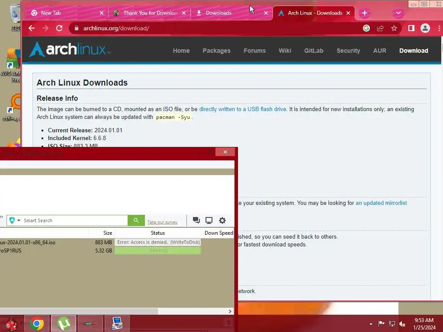Sort torrents by Down Speed column
The image size is (443, 332).
(x=218, y=233)
